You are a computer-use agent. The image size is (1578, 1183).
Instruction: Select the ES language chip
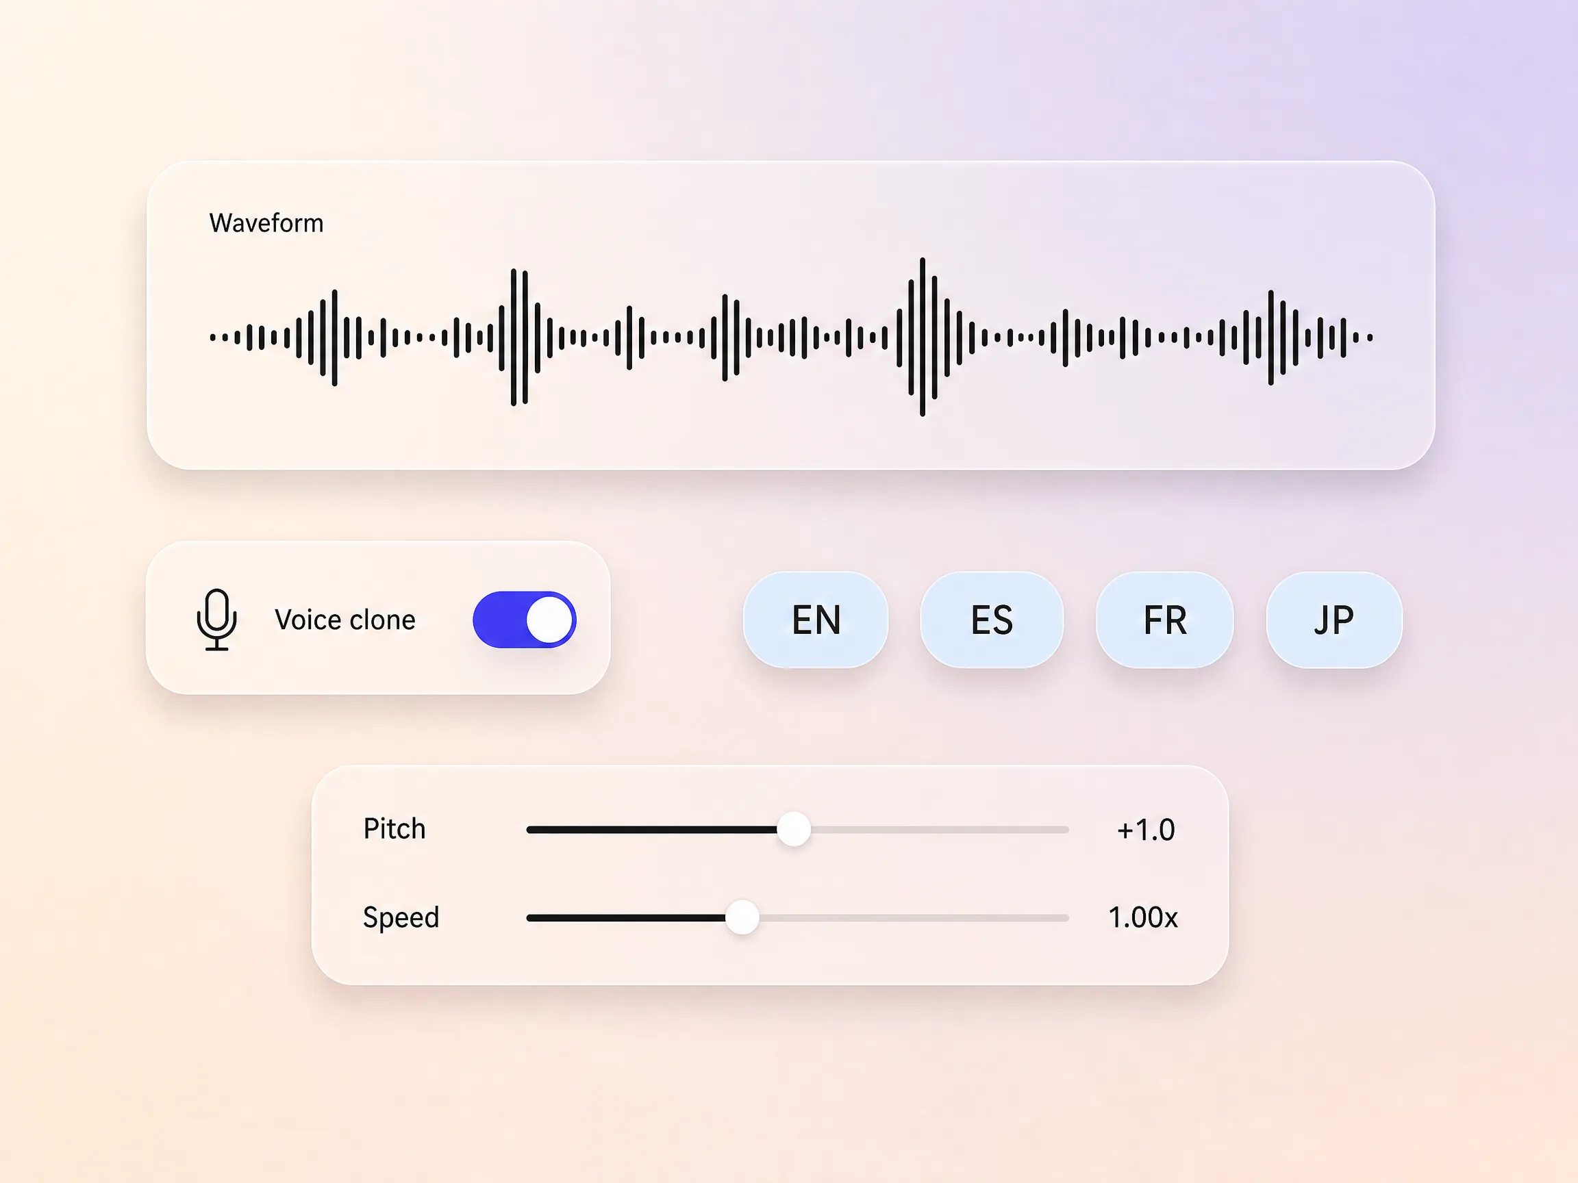coord(992,620)
